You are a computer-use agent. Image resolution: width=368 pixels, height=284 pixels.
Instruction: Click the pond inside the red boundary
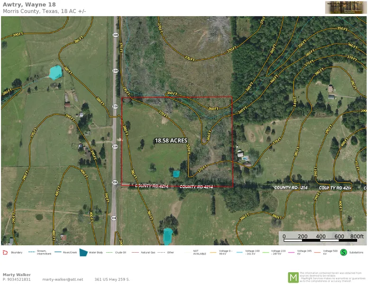click(176, 174)
